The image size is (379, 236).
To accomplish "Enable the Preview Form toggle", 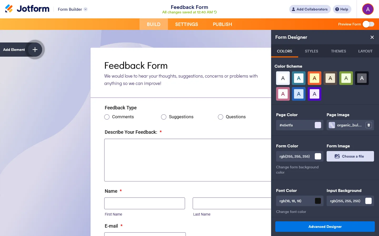I will pyautogui.click(x=368, y=24).
